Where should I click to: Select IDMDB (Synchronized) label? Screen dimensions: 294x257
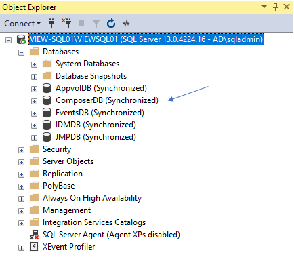point(96,125)
